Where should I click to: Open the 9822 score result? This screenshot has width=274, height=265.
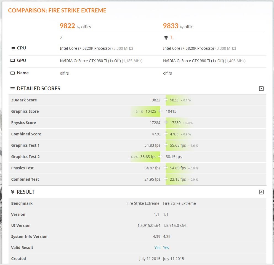pos(67,26)
